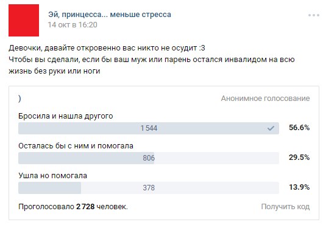Open the three-dots post actions menu
Image resolution: width=323 pixels, height=225 pixels.
pyautogui.click(x=313, y=15)
